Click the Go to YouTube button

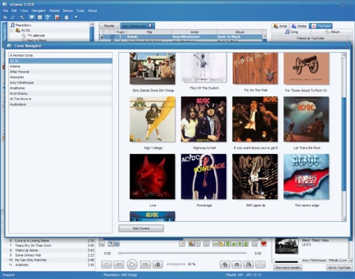click(339, 268)
